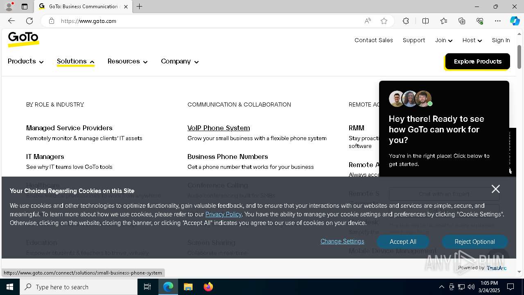Open volume control in tray
524x295 pixels.
click(471, 287)
